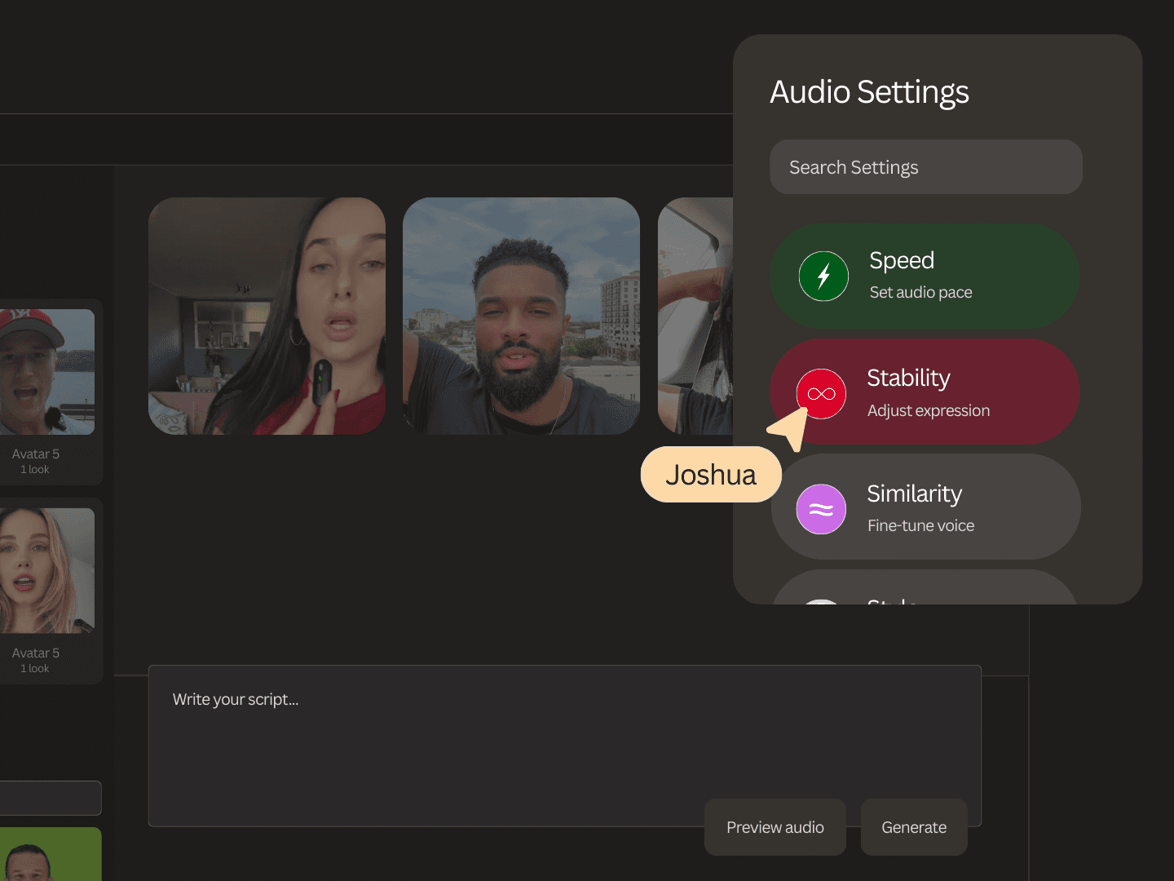The height and width of the screenshot is (881, 1174).
Task: Select the partially hidden third avatar video
Action: coord(695,316)
